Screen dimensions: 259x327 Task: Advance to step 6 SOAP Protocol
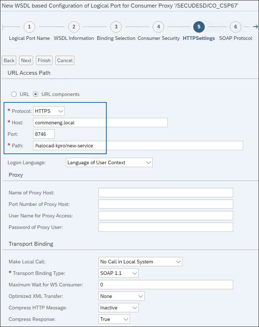235,27
